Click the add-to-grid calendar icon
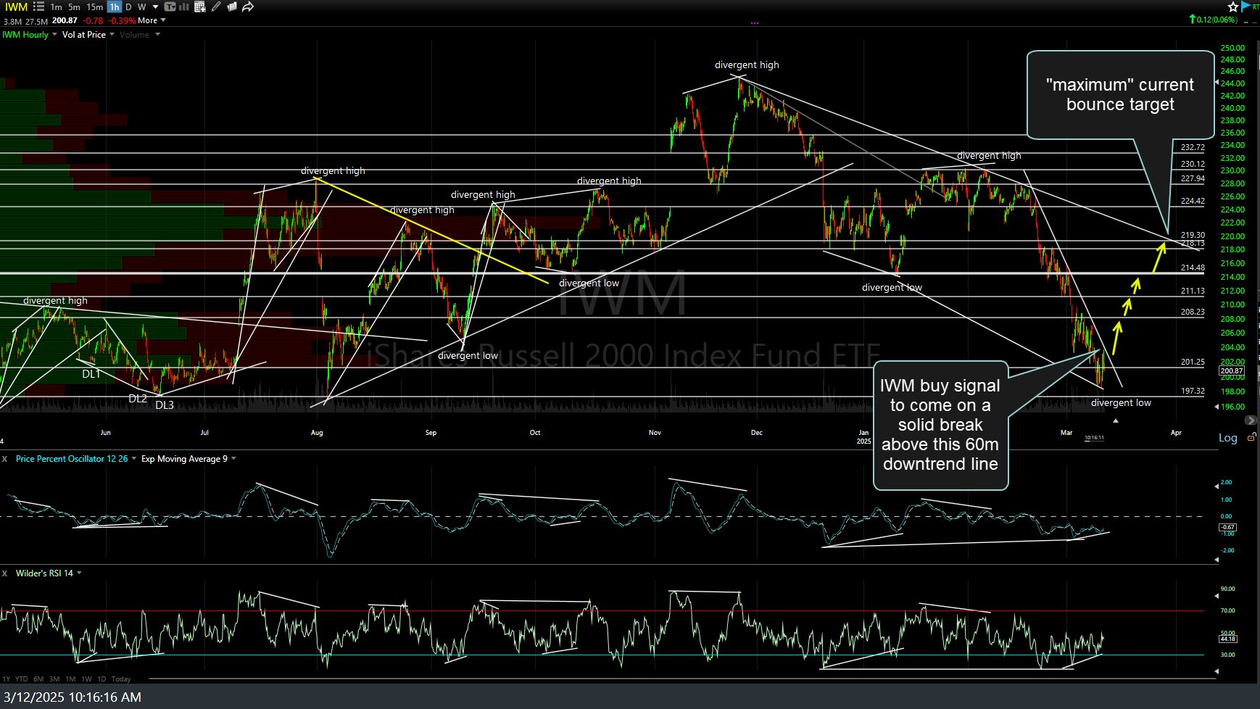This screenshot has height=709, width=1260. pos(200,7)
